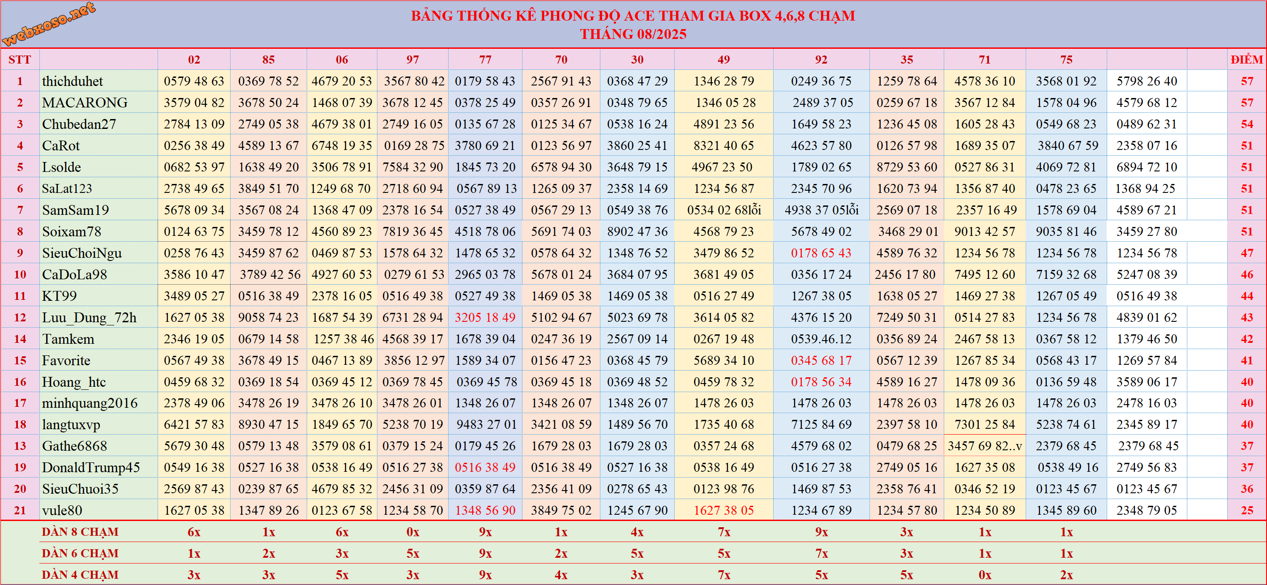Click red cell 0516 38 49 in DonaldTrump45 row
This screenshot has width=1267, height=585.
(485, 468)
